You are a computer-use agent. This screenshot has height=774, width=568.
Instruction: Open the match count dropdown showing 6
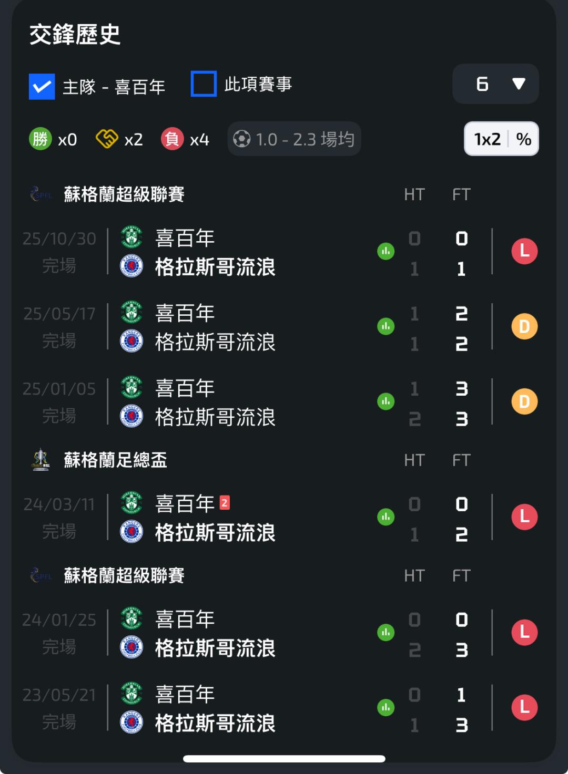coord(495,84)
